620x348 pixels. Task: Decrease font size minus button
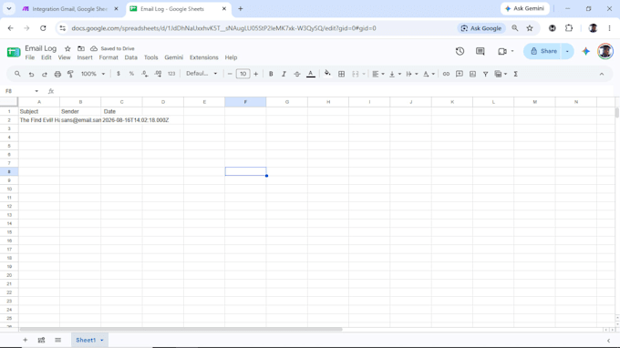pyautogui.click(x=230, y=74)
